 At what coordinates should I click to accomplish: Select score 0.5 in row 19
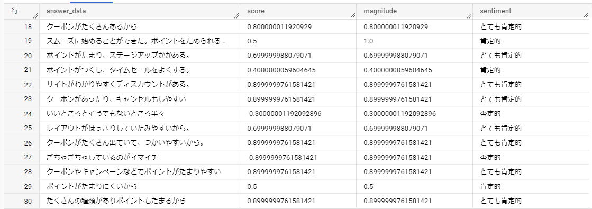tap(252, 41)
